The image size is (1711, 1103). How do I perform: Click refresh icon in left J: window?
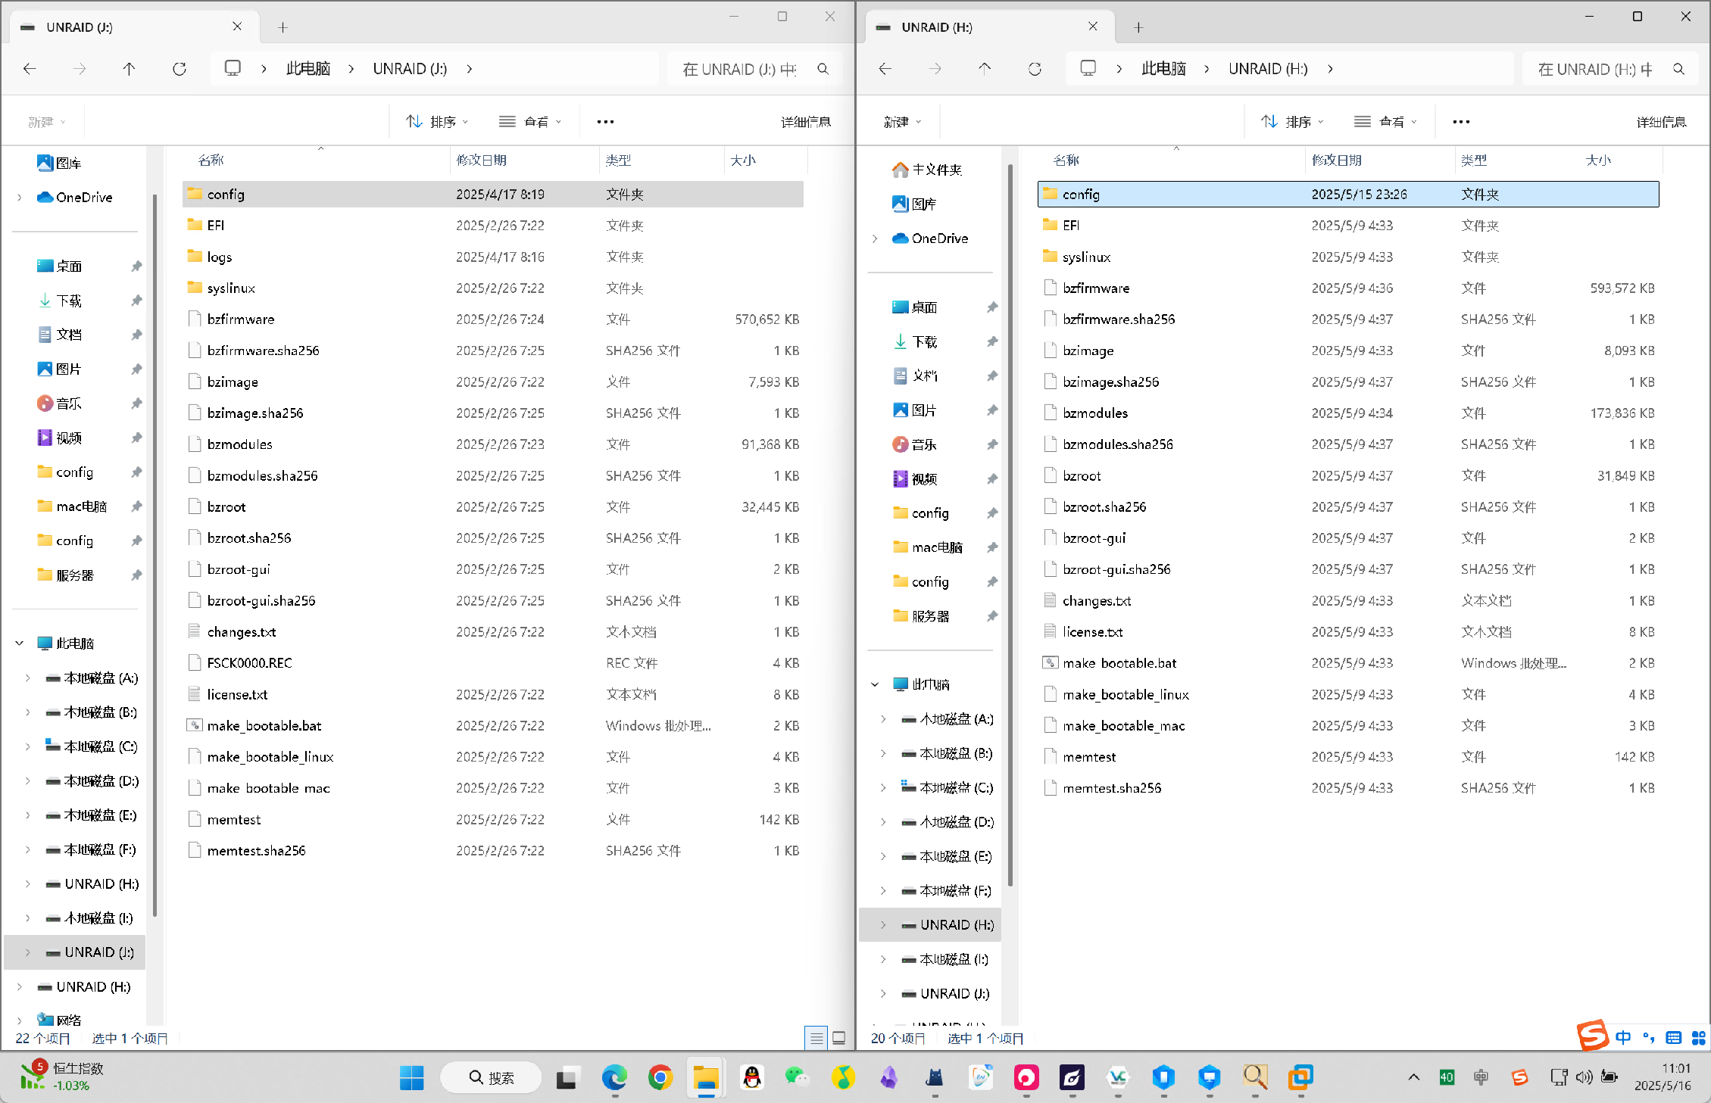coord(180,69)
